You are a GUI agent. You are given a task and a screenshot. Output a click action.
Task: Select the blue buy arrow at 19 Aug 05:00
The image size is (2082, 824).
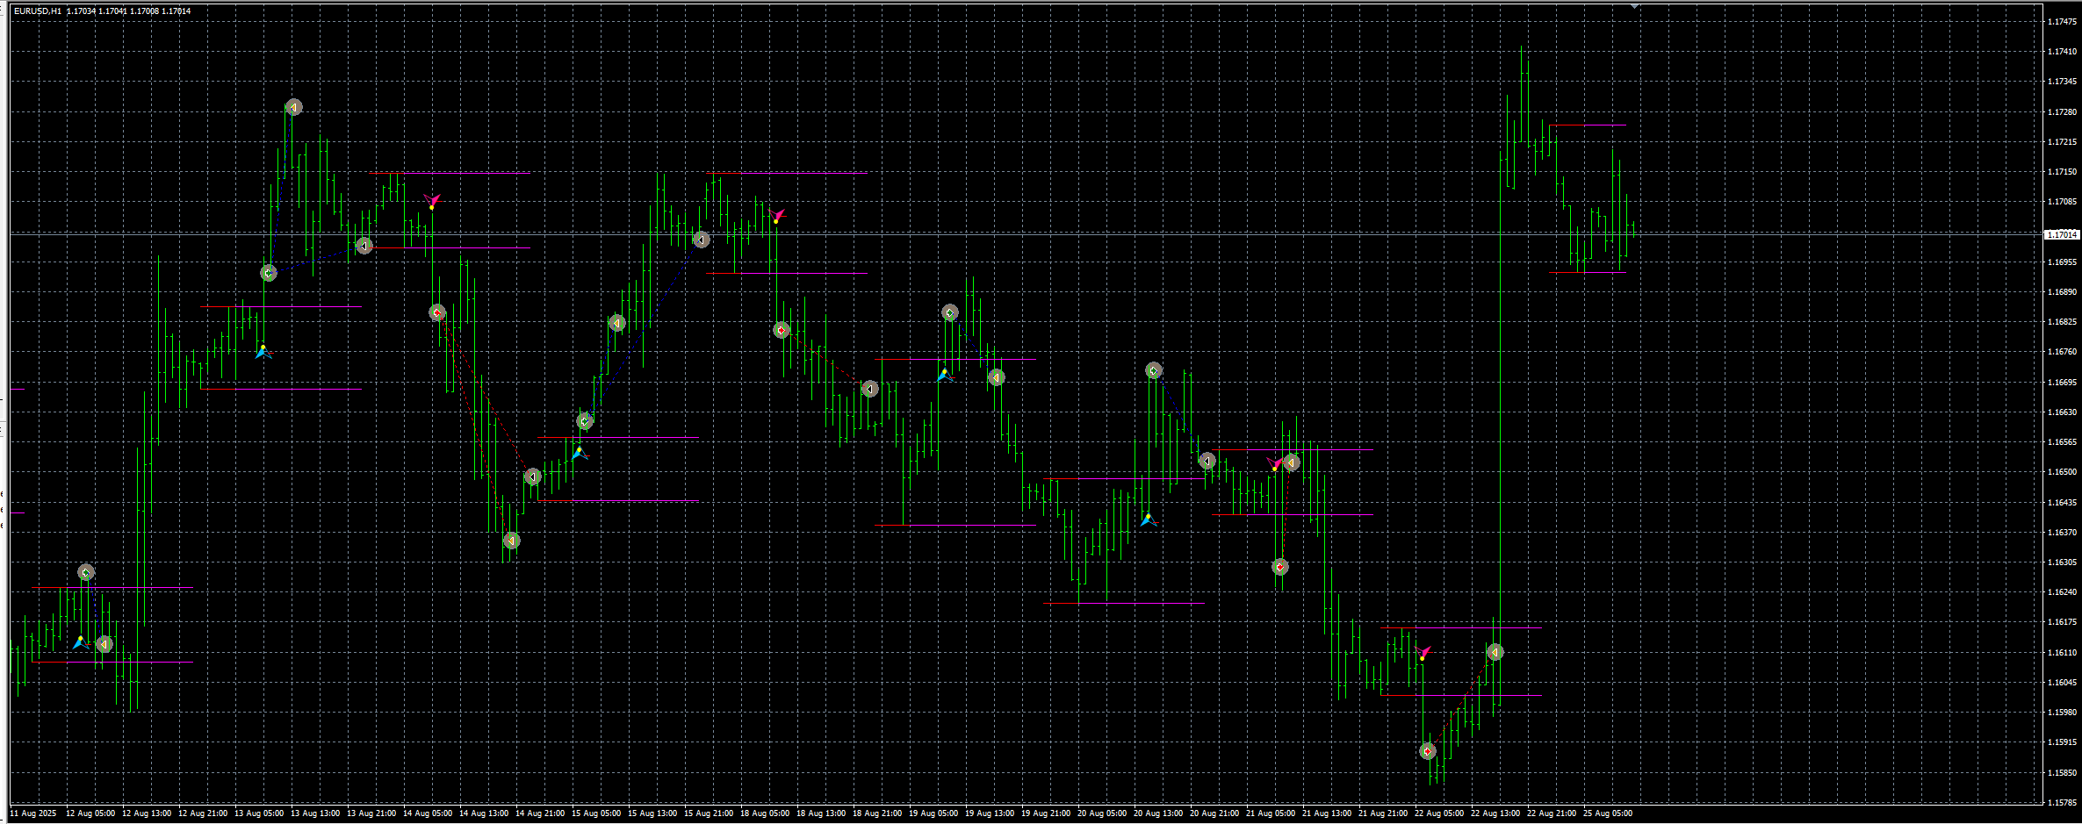945,375
